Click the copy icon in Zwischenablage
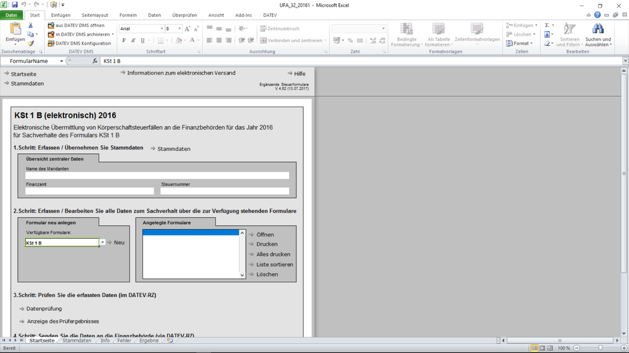This screenshot has width=629, height=353. coord(30,34)
